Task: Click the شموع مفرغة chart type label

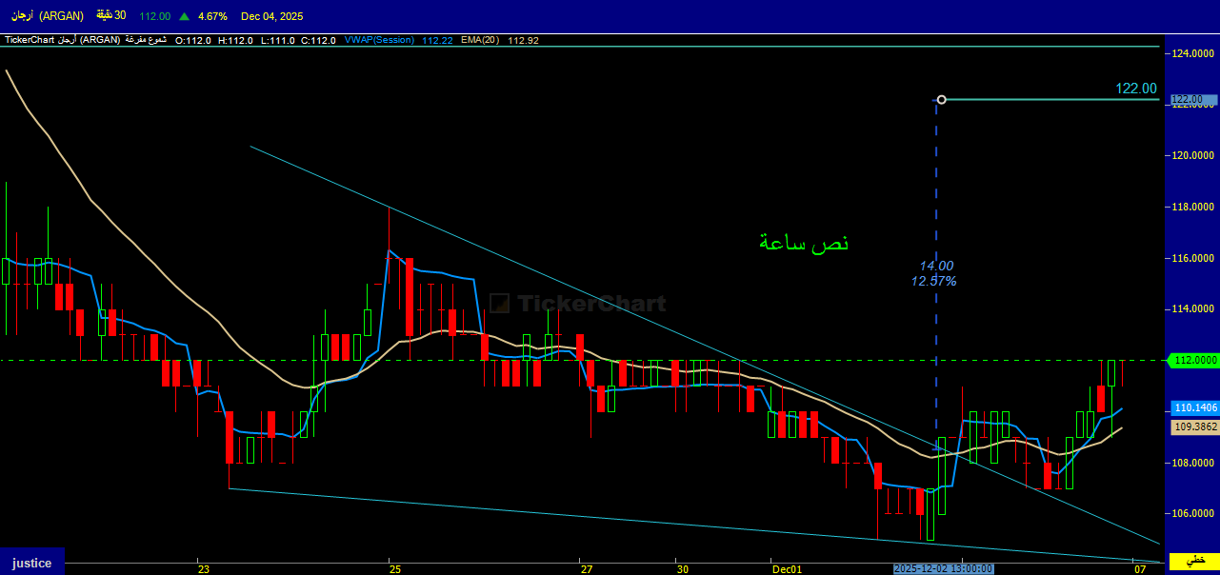Action: (146, 40)
